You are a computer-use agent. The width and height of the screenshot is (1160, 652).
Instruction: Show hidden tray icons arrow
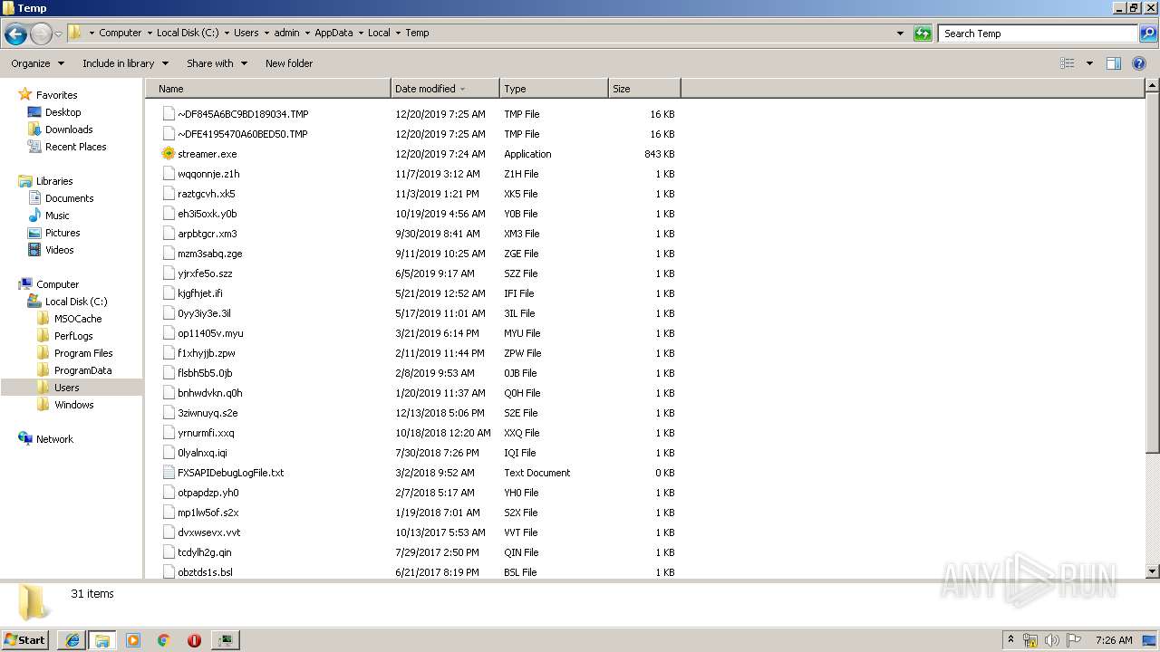tap(1010, 640)
